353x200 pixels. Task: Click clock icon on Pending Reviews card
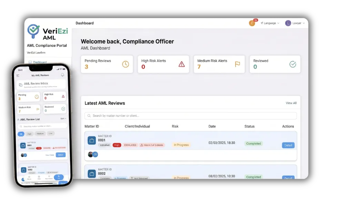pyautogui.click(x=125, y=64)
